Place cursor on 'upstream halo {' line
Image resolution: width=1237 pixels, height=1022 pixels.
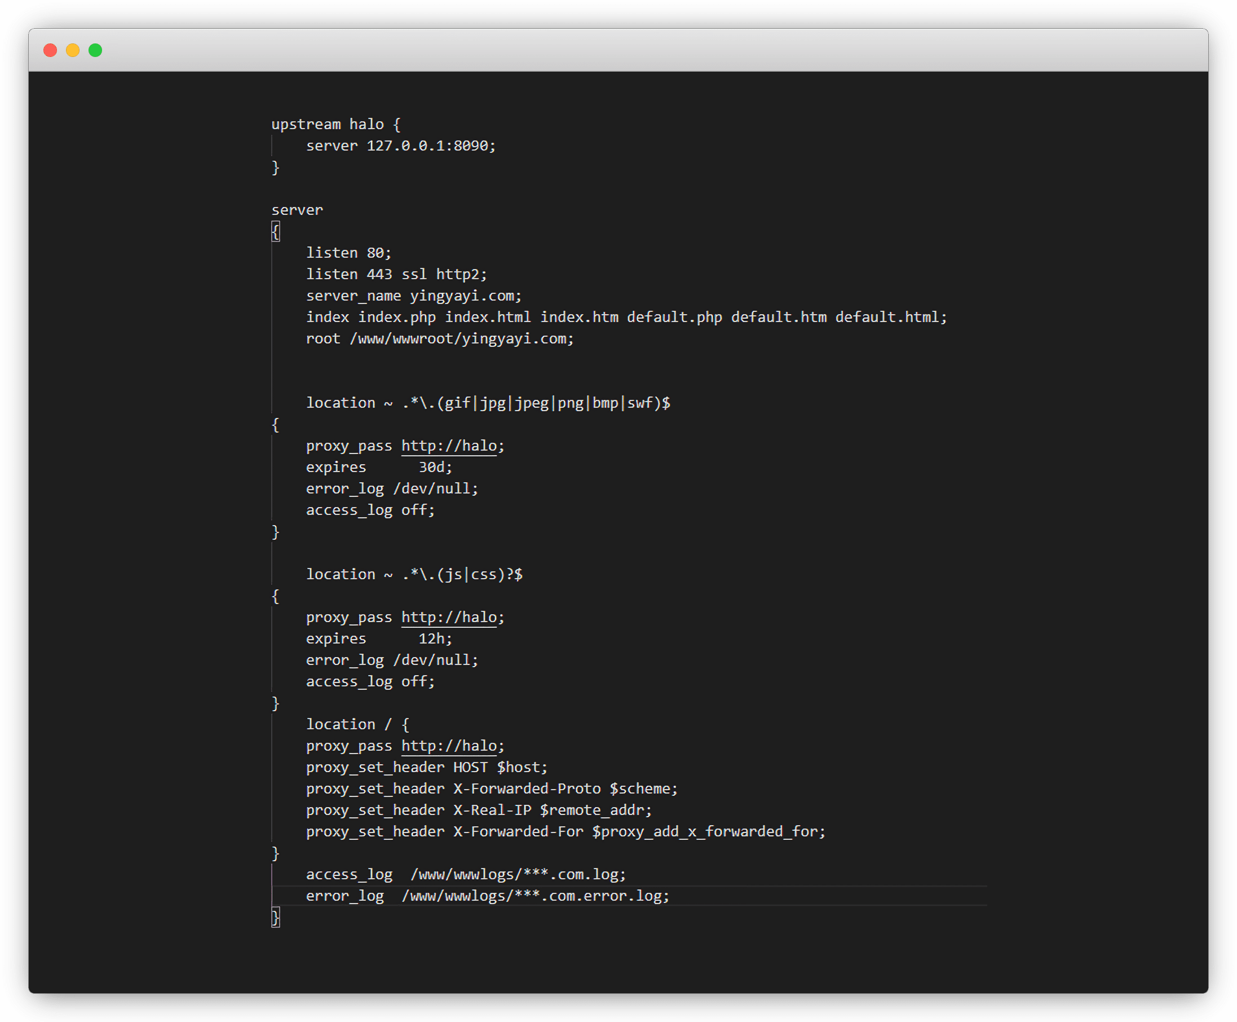335,124
